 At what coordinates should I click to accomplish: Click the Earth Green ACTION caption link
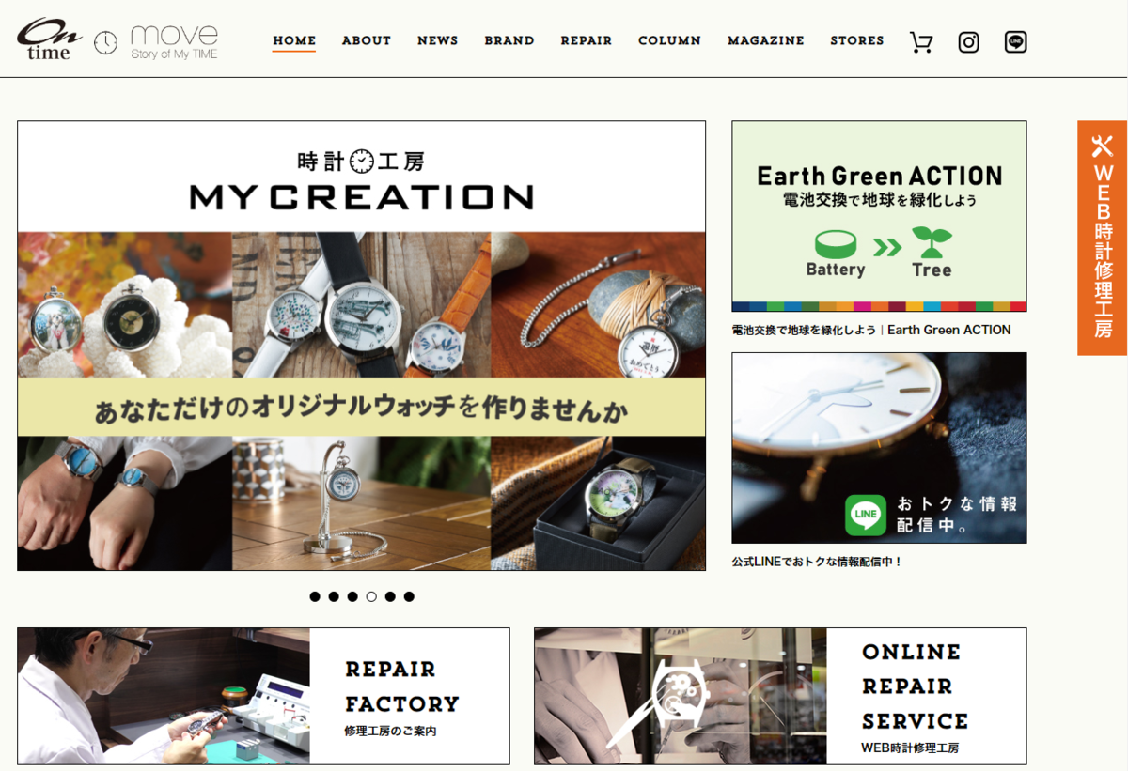click(x=871, y=330)
